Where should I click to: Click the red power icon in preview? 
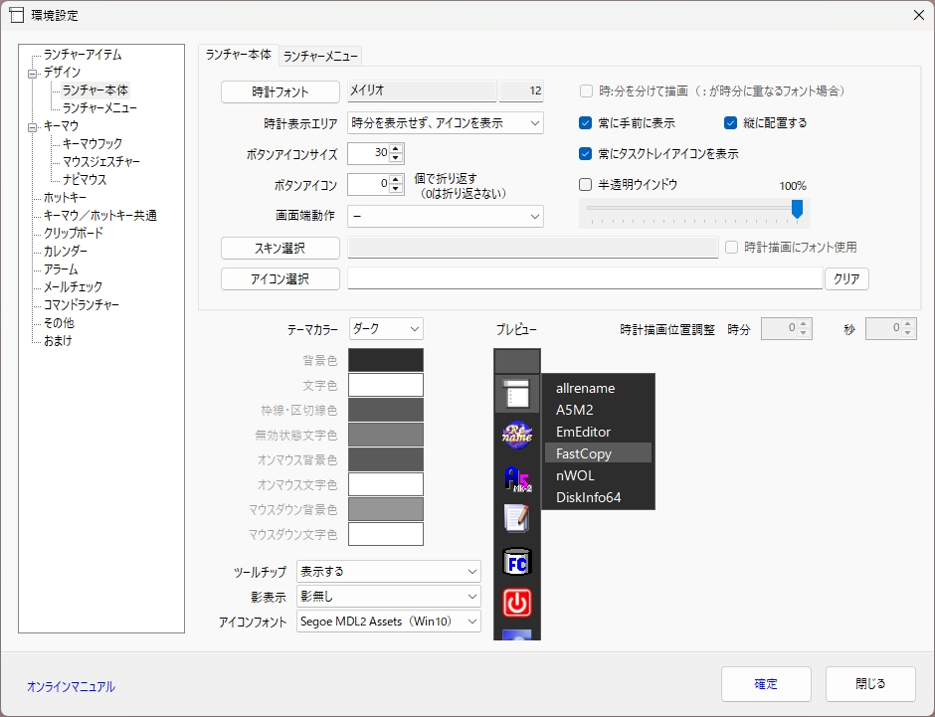(516, 603)
